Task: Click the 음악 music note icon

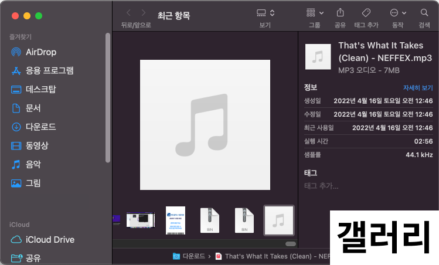Action: [x=16, y=164]
